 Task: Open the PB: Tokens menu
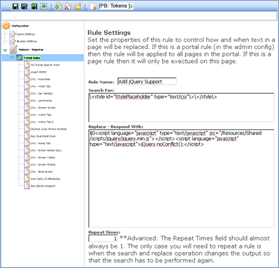pyautogui.click(x=116, y=6)
